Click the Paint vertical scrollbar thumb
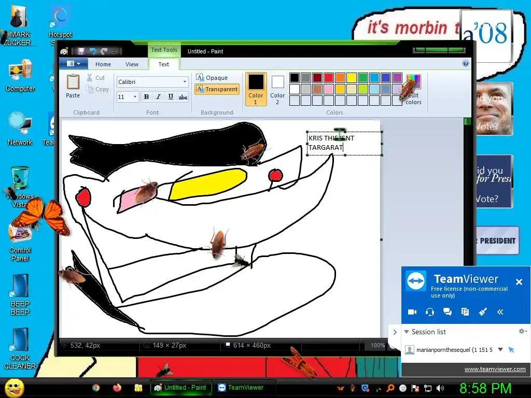 [467, 121]
